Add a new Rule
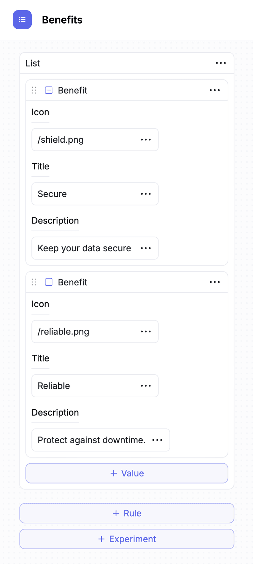253x564 pixels. coord(127,513)
